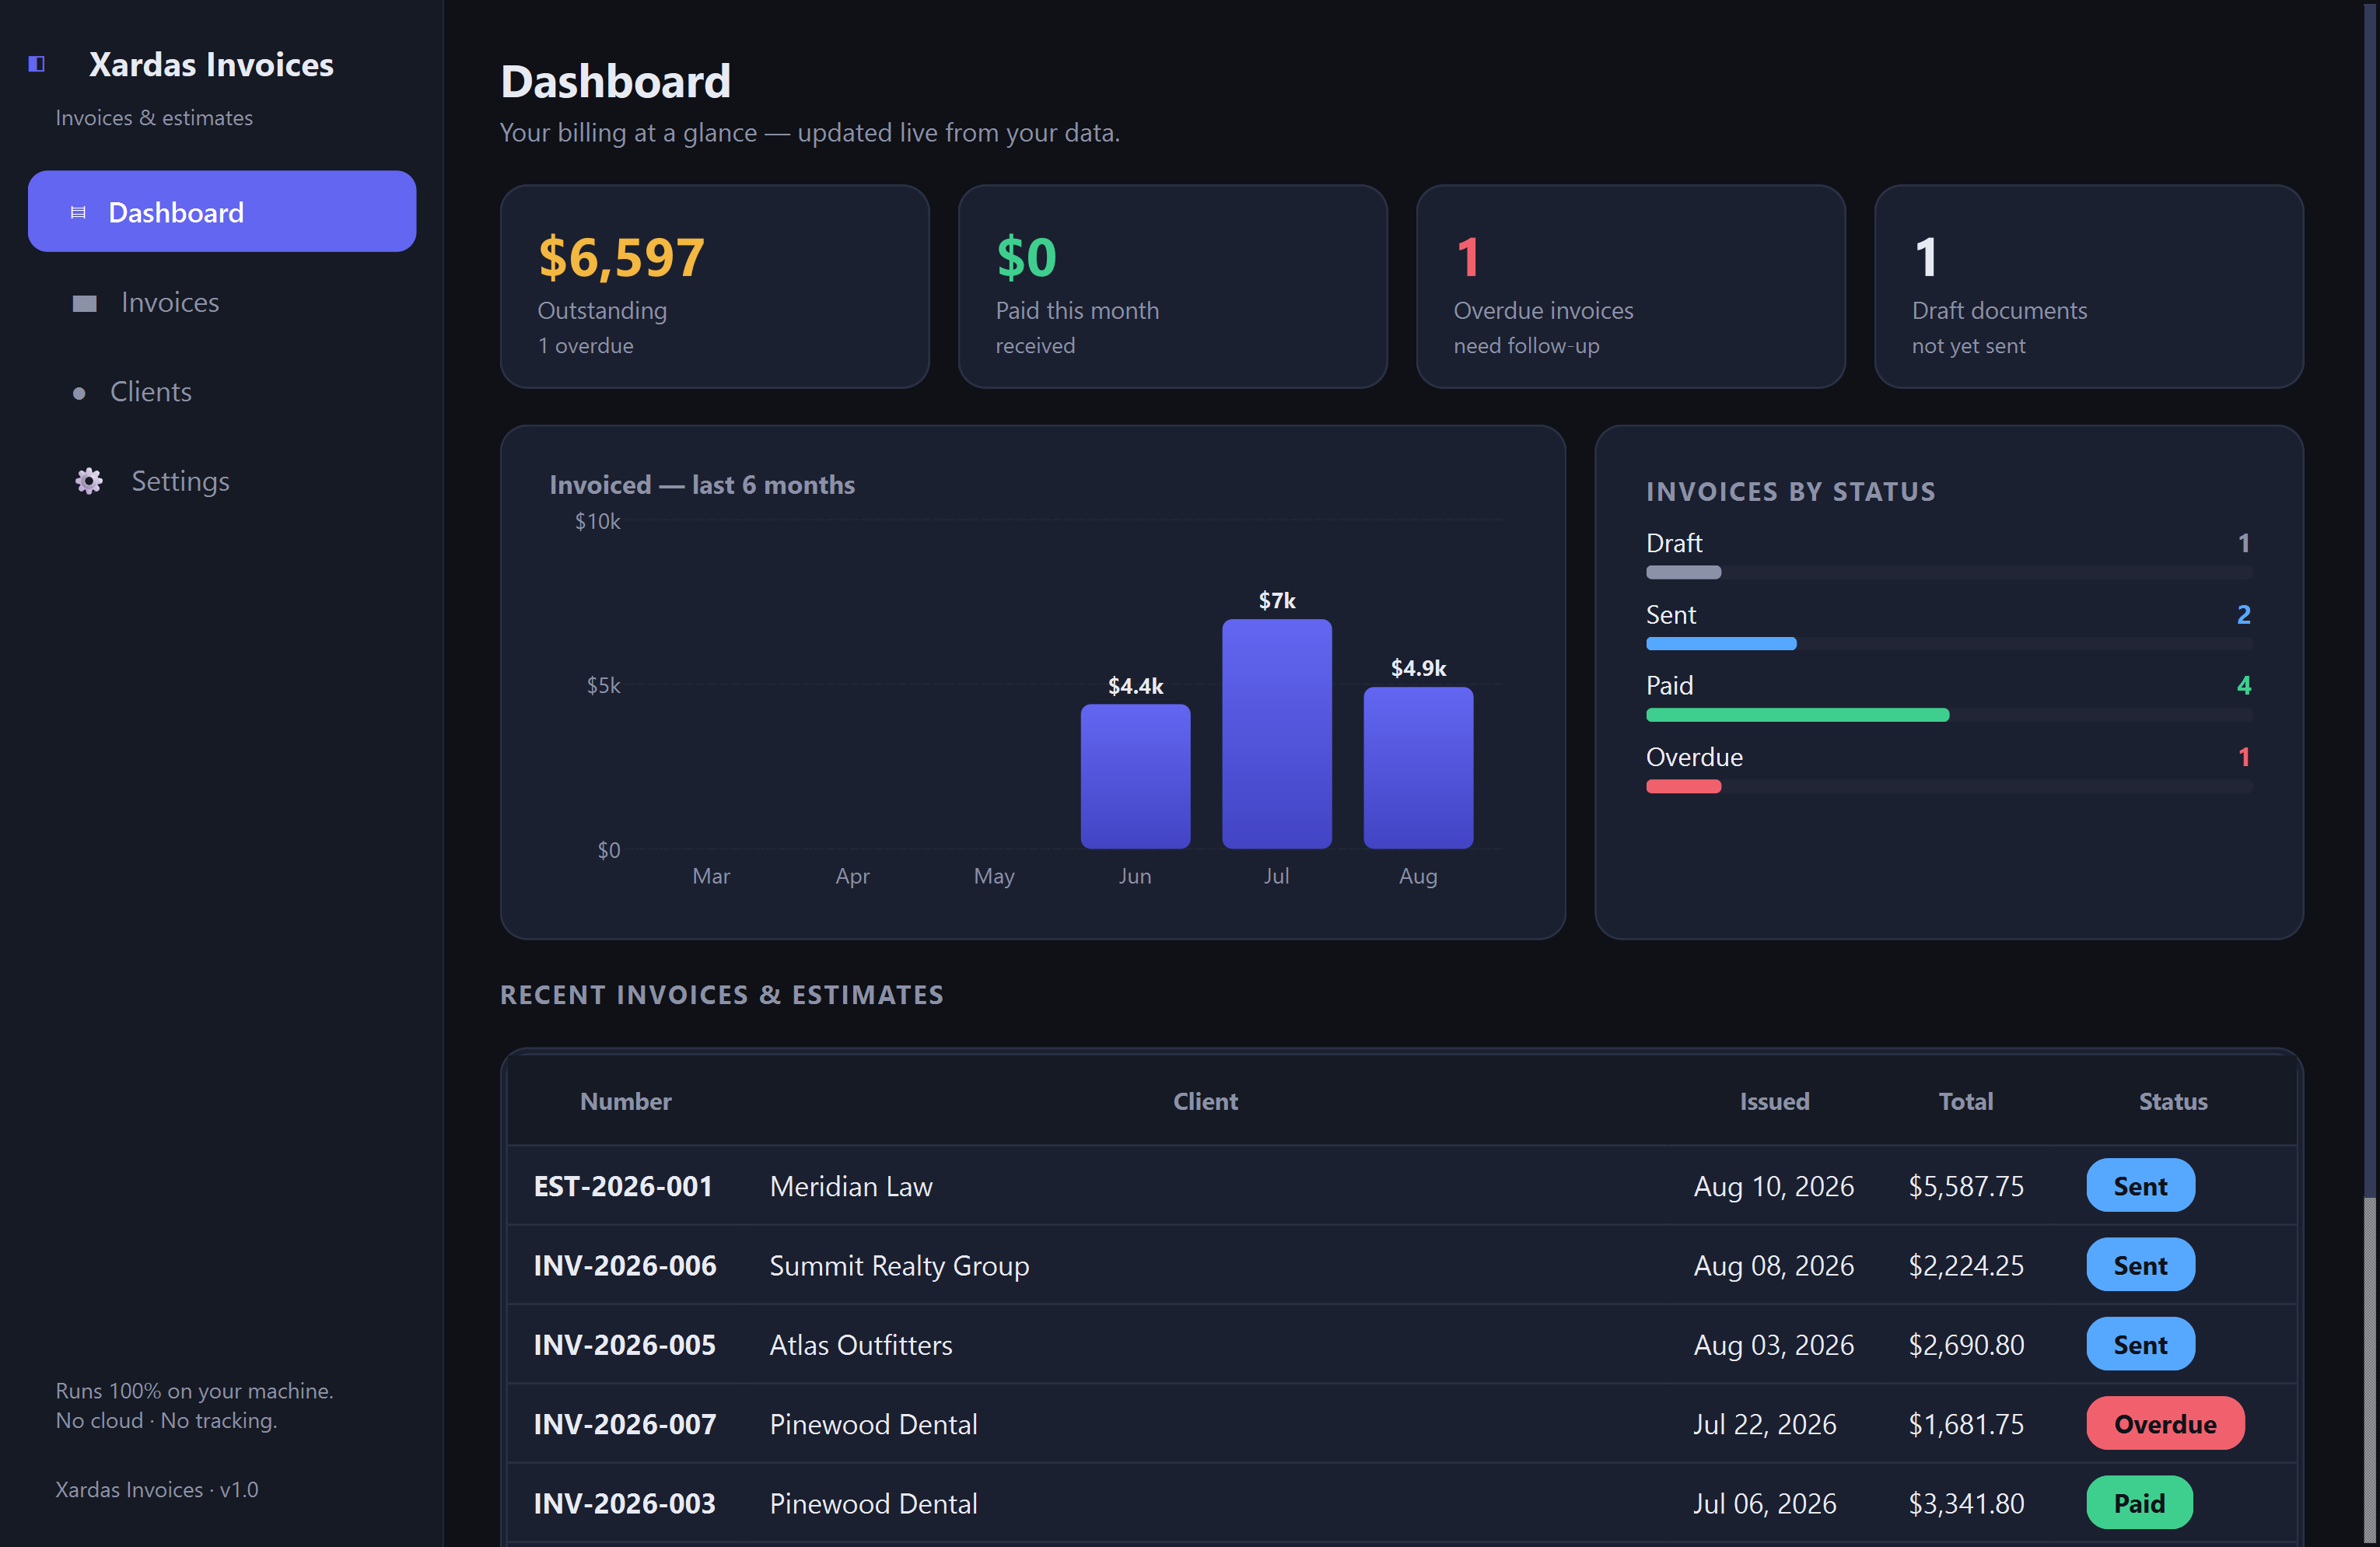Click the Xardas Invoices v1.0 footer text

[x=157, y=1489]
